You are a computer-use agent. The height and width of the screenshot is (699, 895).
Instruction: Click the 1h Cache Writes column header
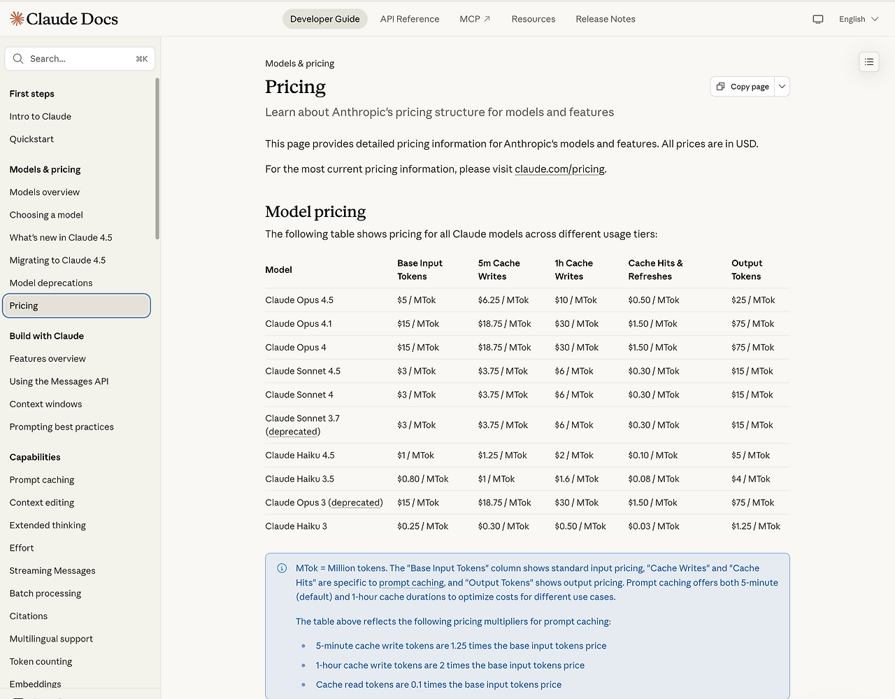coord(574,270)
